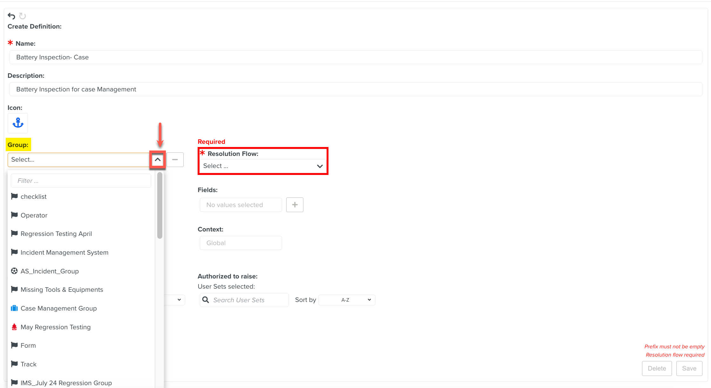Open the Resolution Flow dropdown

(263, 166)
